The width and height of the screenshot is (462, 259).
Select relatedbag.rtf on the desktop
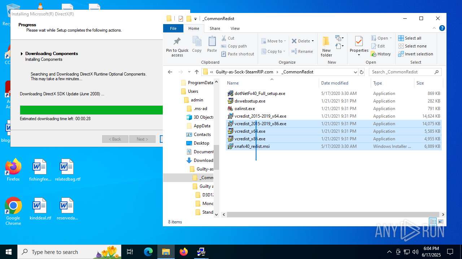click(67, 170)
